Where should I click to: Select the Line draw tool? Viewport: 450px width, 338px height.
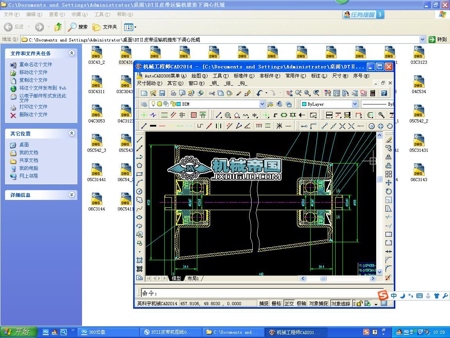pyautogui.click(x=139, y=140)
